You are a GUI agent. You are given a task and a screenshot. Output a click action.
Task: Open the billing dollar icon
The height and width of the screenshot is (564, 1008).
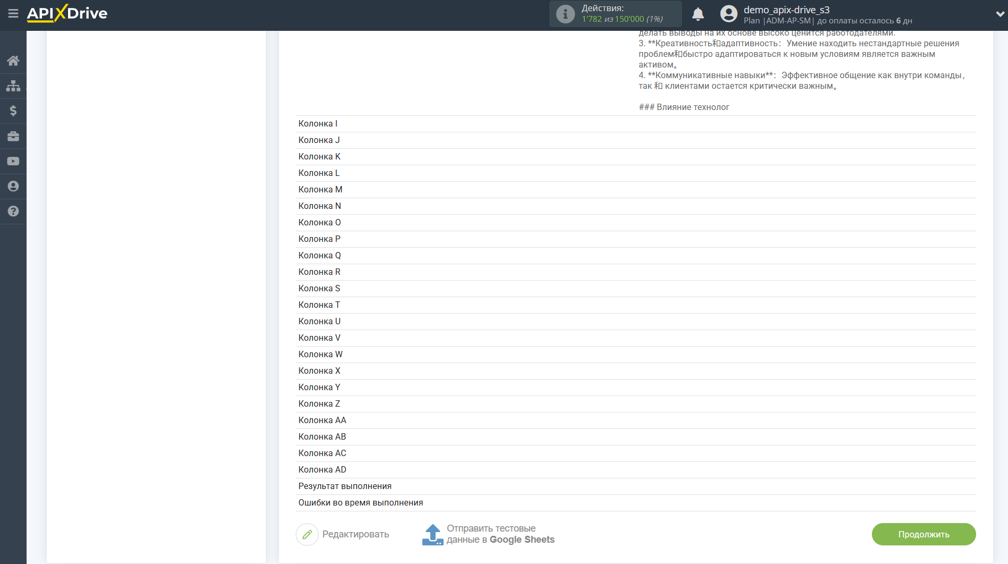[13, 111]
